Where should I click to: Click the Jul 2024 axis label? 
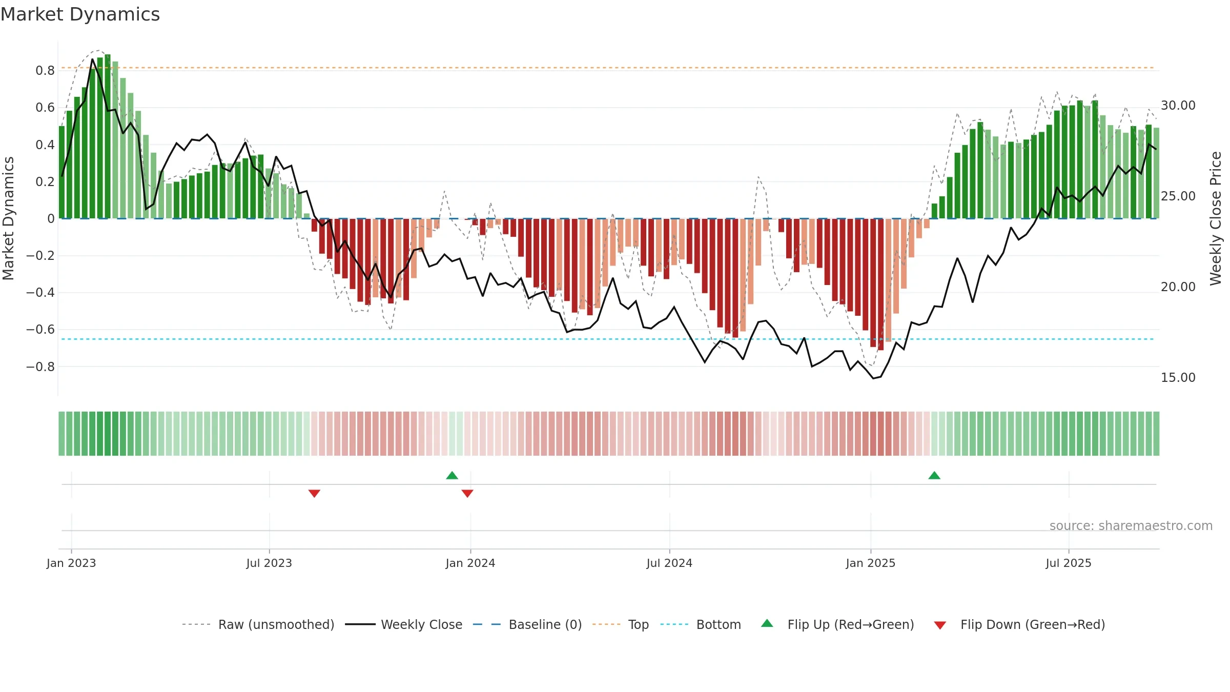click(669, 563)
